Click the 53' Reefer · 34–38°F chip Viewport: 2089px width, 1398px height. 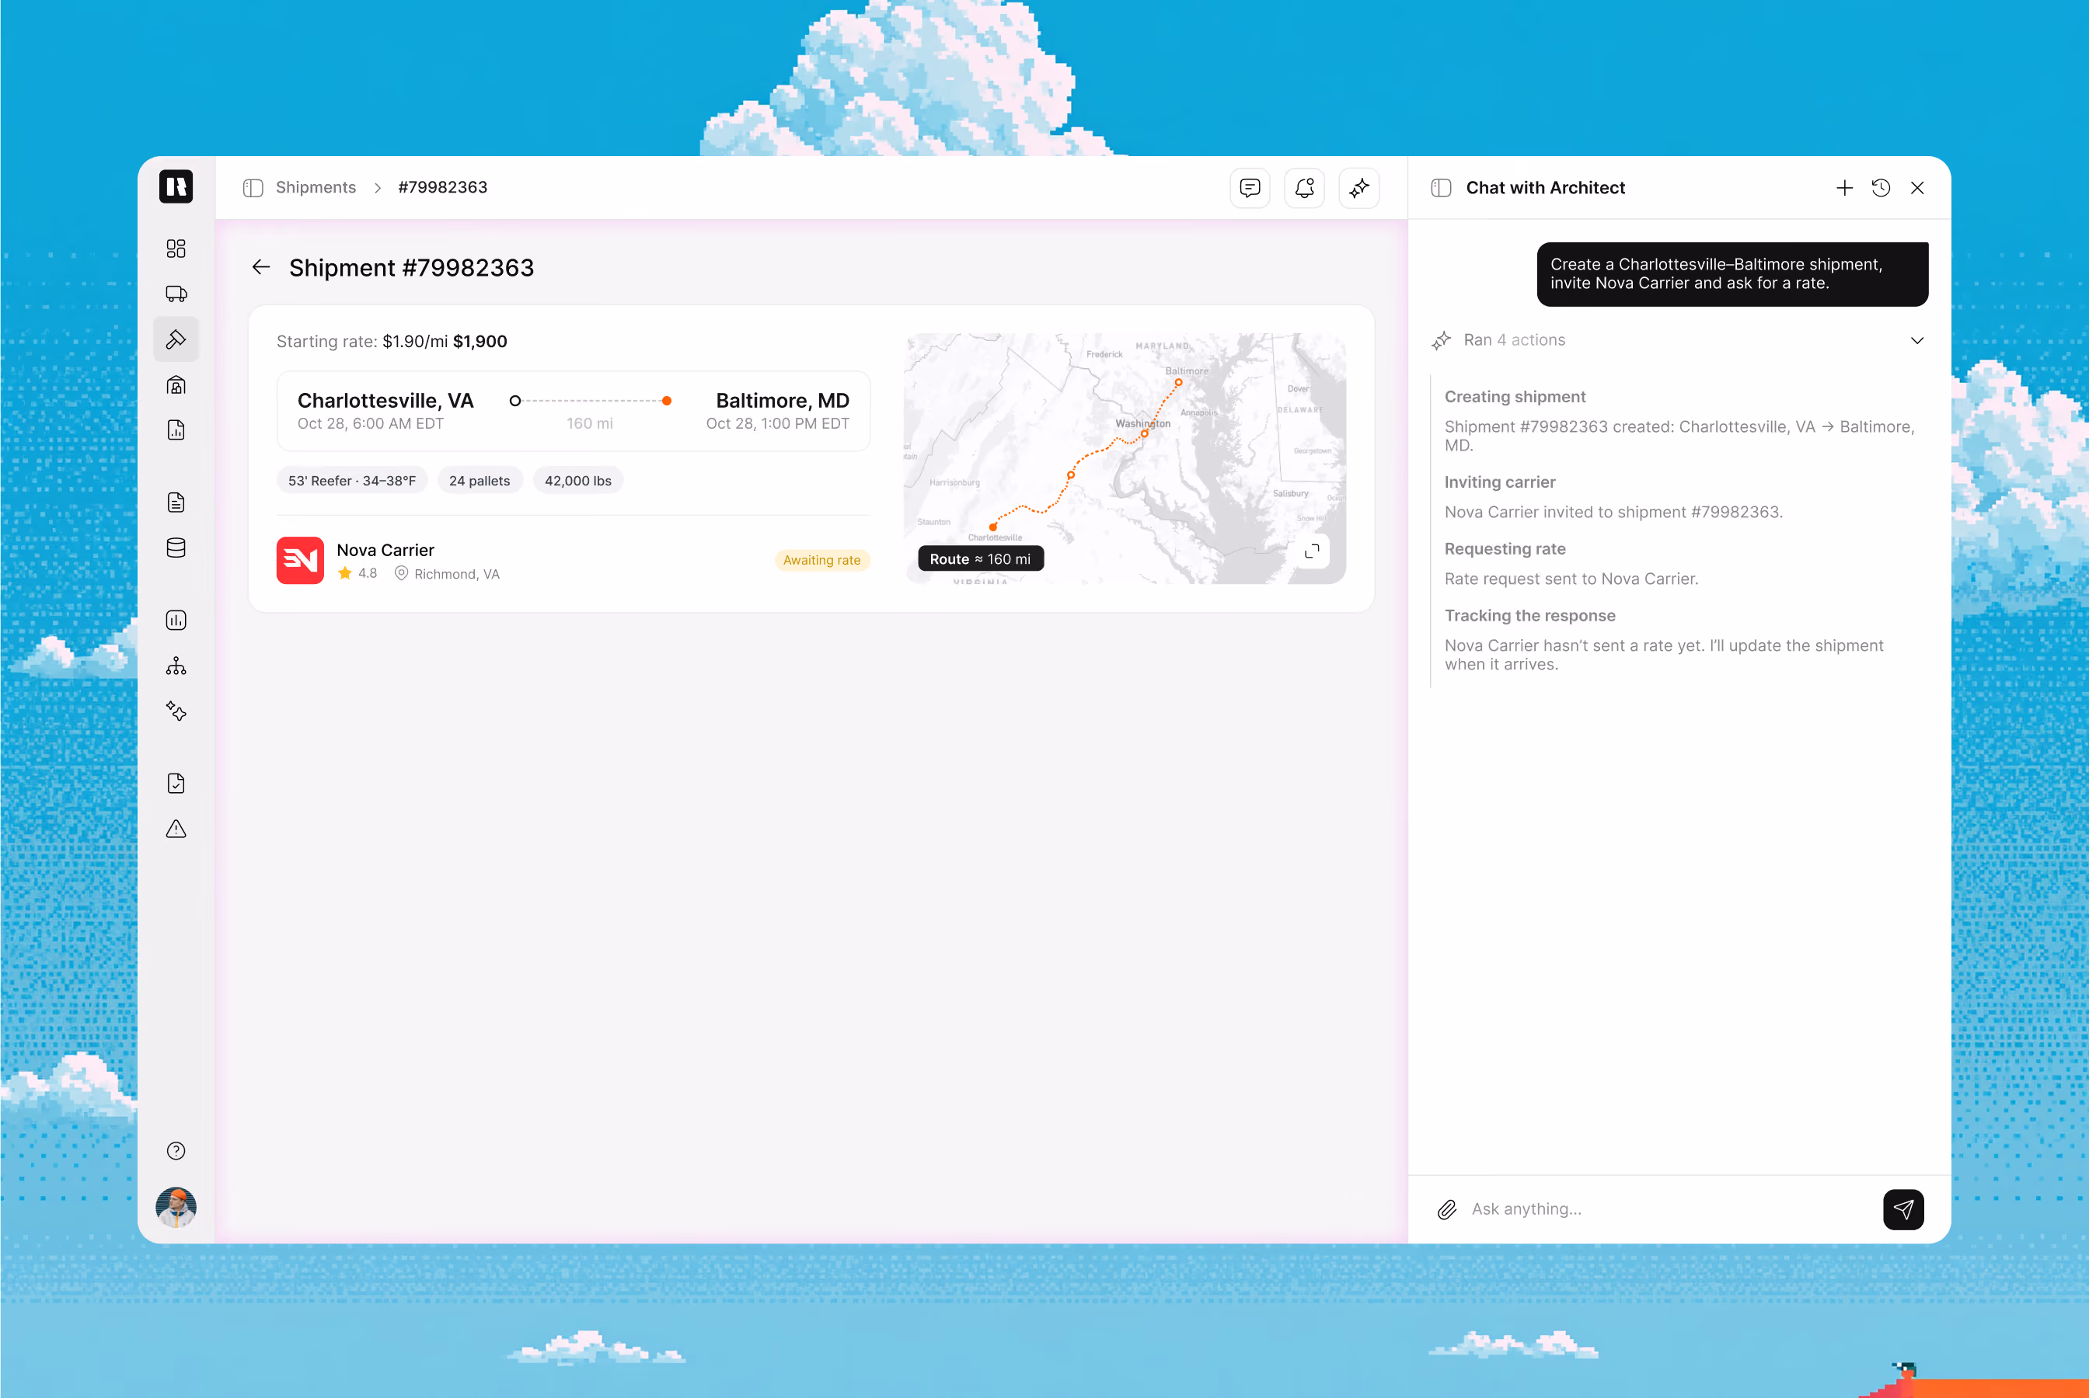[x=351, y=481]
